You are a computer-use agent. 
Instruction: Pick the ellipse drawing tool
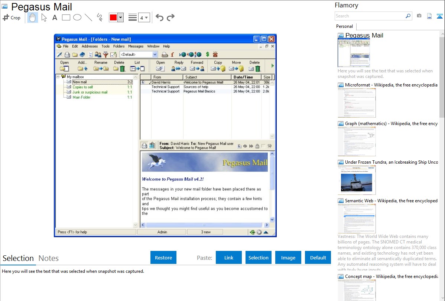click(x=77, y=17)
